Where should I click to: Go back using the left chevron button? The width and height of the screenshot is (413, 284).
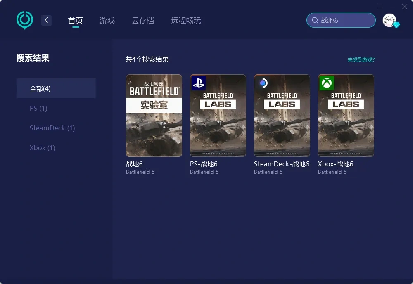(x=46, y=20)
